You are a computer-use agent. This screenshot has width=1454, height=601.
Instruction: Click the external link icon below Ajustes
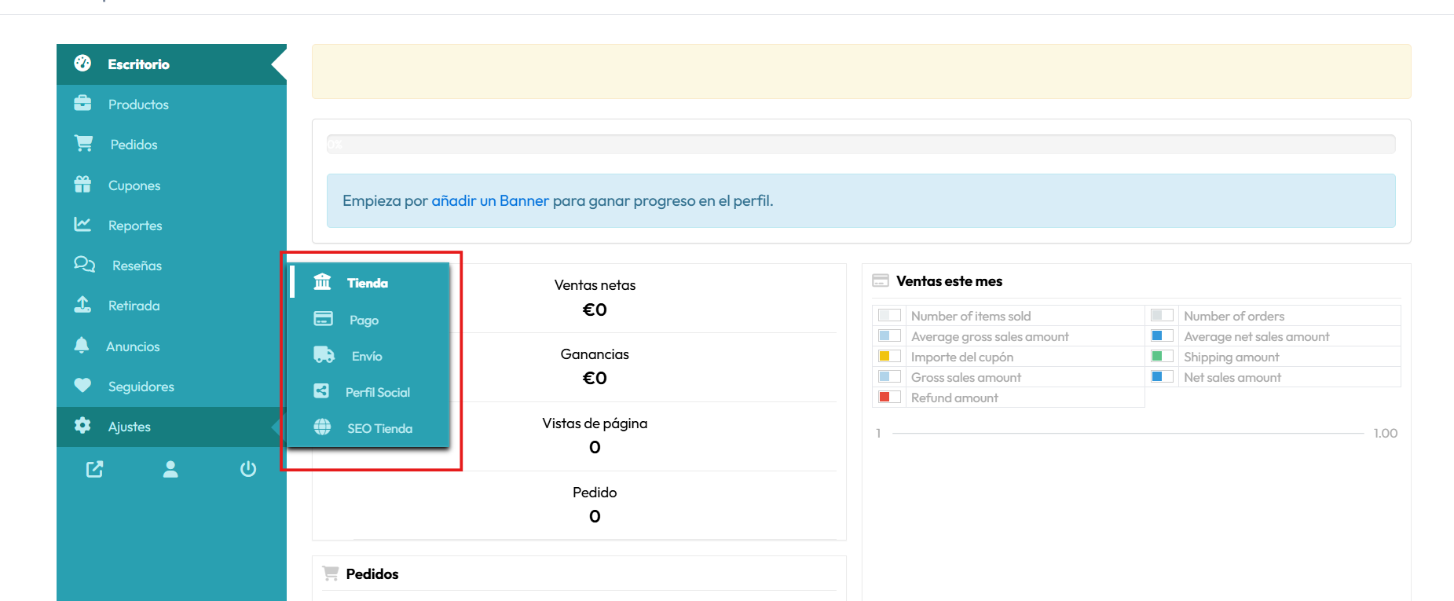point(94,469)
